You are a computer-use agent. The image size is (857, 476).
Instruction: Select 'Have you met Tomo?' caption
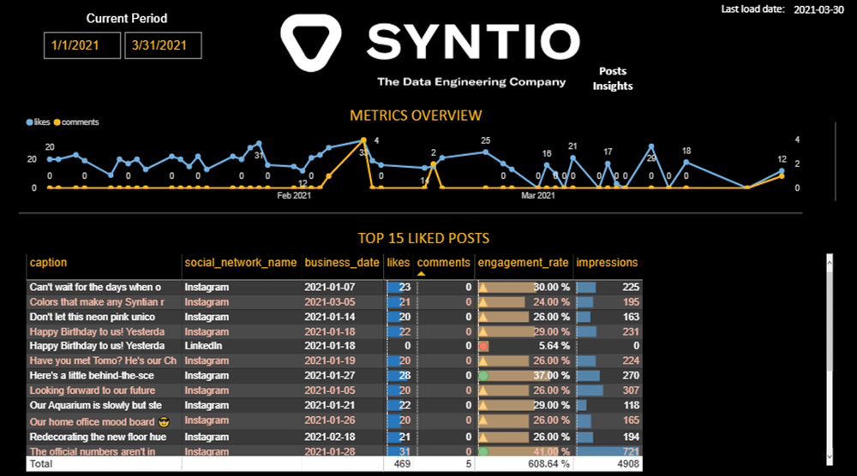[x=103, y=360]
